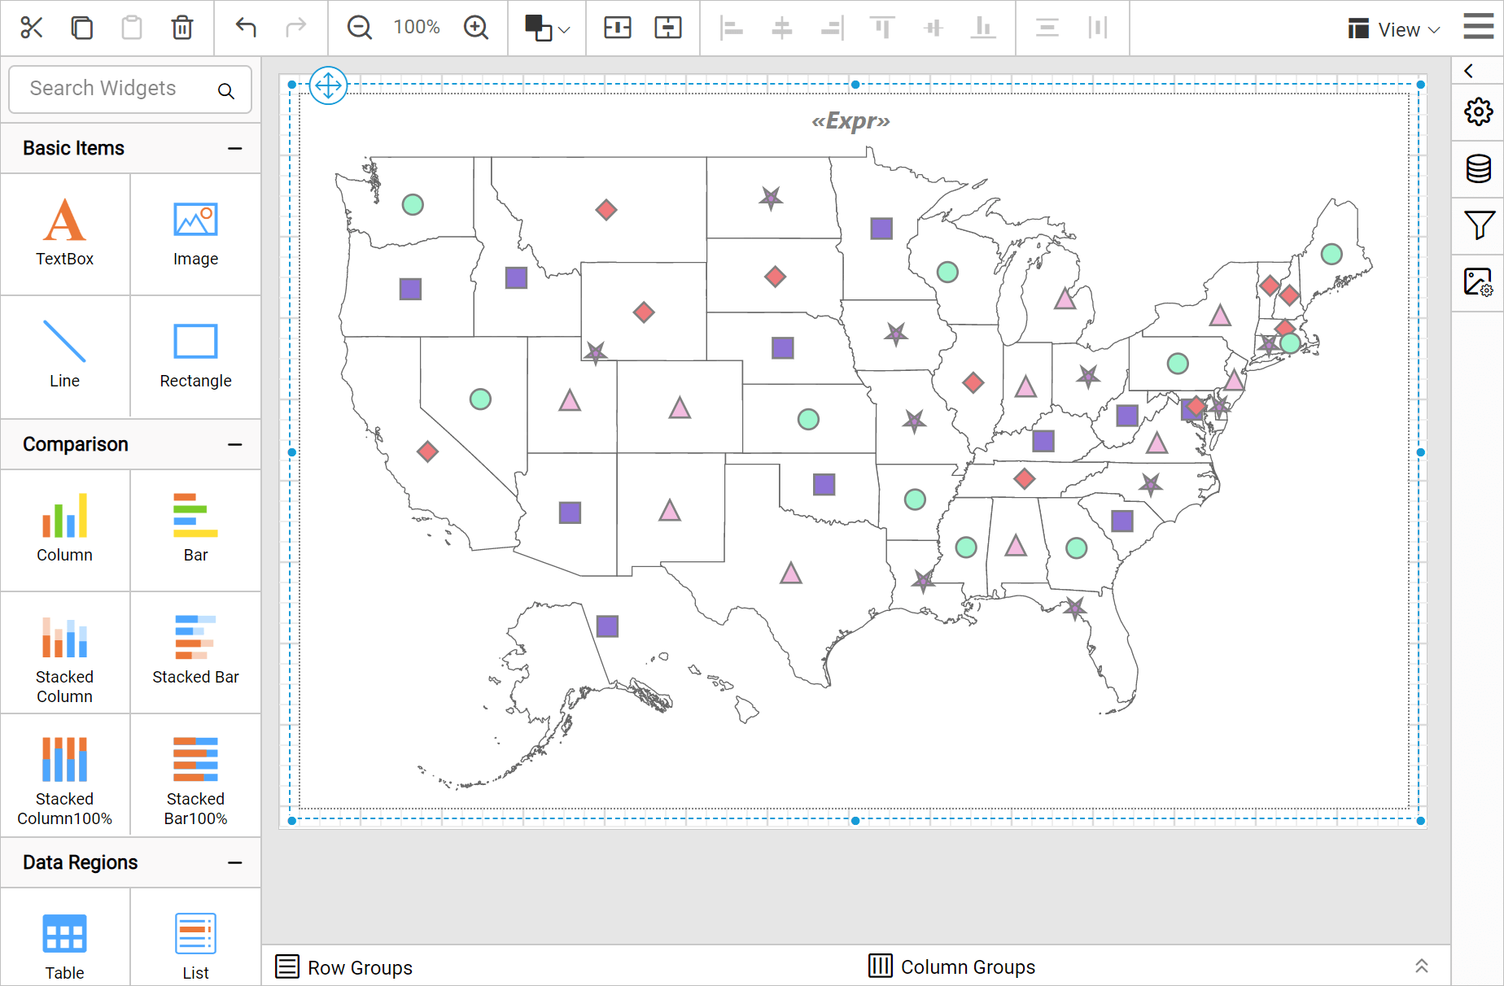Select the Cut tool
This screenshot has width=1504, height=986.
pyautogui.click(x=30, y=27)
